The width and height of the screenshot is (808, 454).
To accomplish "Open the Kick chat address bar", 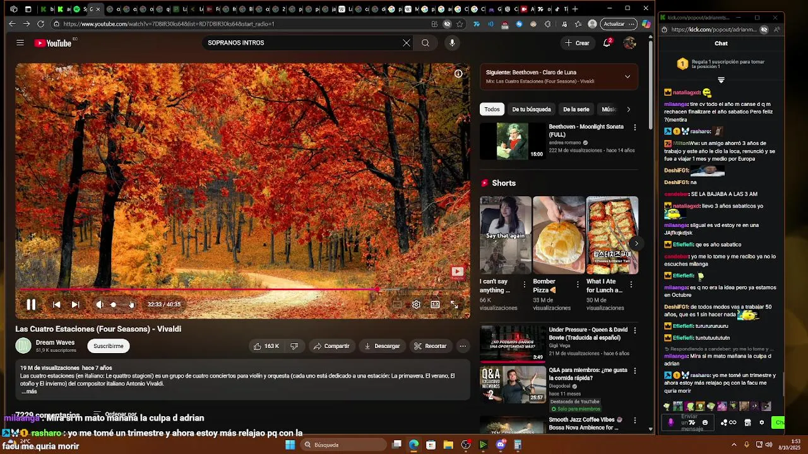I will click(713, 30).
